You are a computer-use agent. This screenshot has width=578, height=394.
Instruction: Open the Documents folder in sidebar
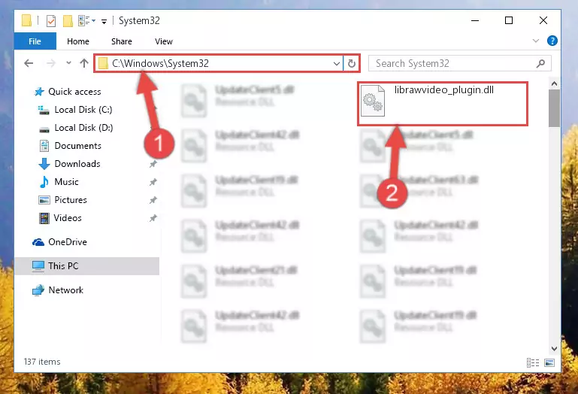77,146
